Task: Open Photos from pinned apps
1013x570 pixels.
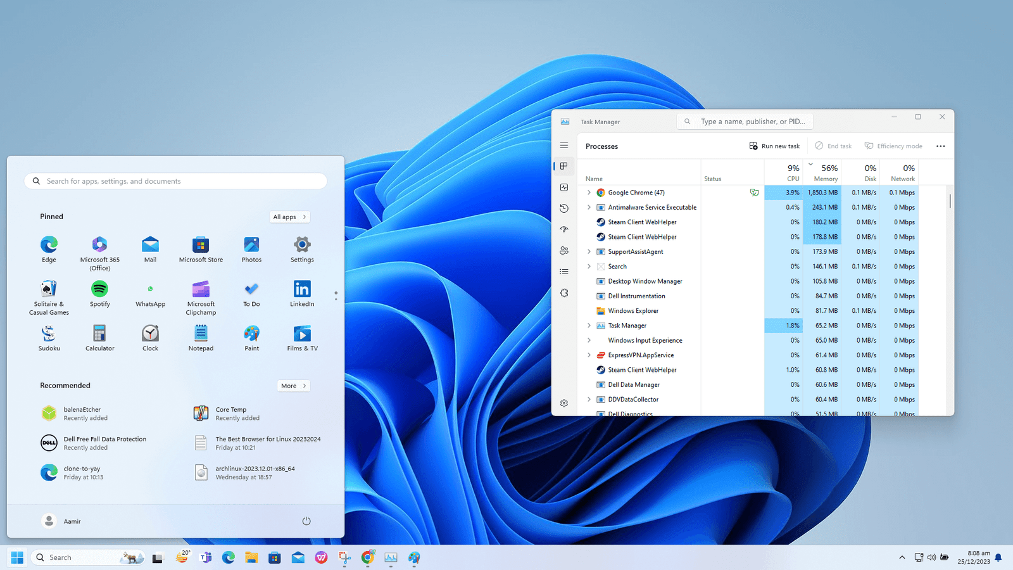Action: (x=251, y=250)
